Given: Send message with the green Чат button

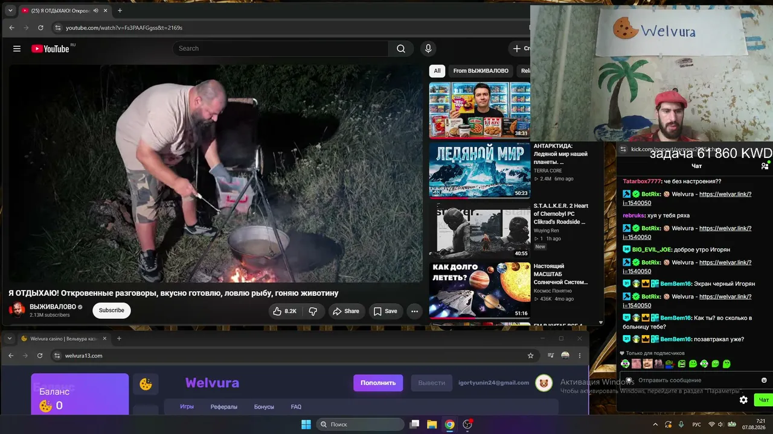Looking at the screenshot, I should (x=763, y=400).
